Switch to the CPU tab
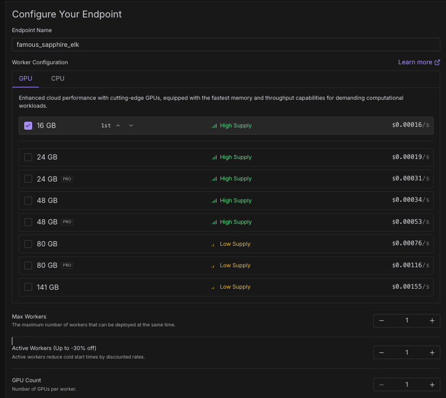The width and height of the screenshot is (446, 398). click(x=58, y=78)
